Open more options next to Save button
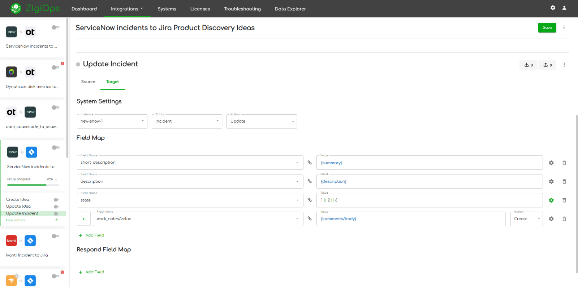This screenshot has height=287, width=578. (x=564, y=27)
